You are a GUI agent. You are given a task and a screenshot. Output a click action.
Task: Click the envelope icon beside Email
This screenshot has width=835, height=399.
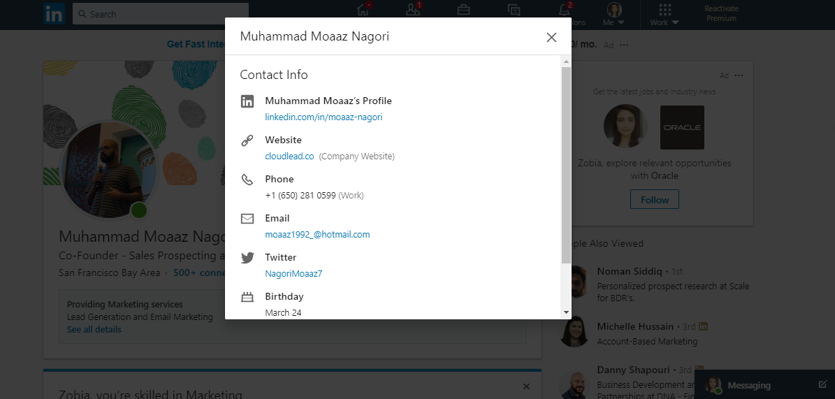[x=247, y=219]
